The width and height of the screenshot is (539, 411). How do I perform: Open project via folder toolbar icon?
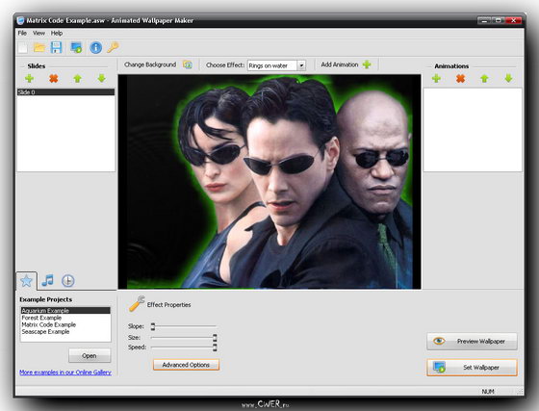coord(39,47)
